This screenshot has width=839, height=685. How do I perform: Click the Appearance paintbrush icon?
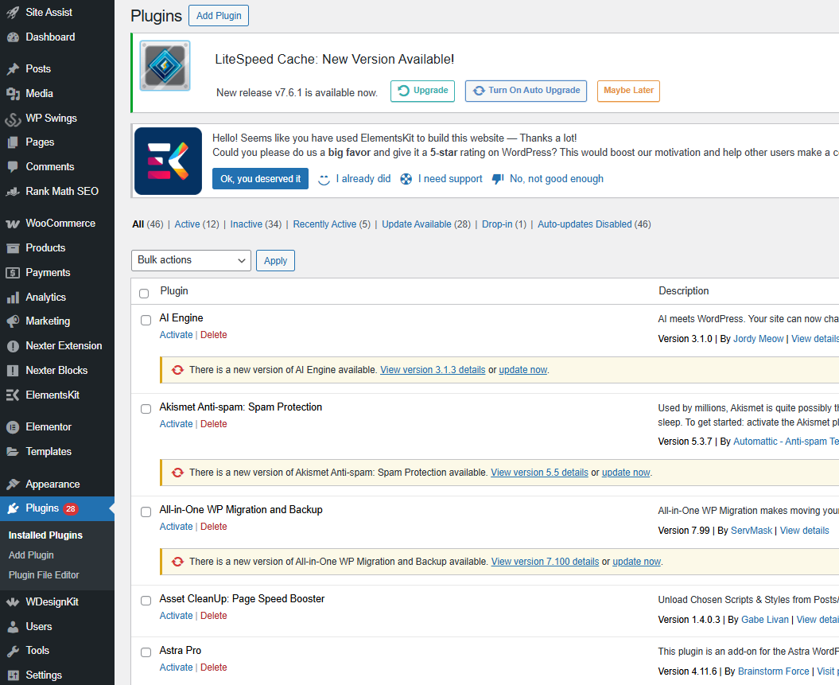pyautogui.click(x=13, y=485)
